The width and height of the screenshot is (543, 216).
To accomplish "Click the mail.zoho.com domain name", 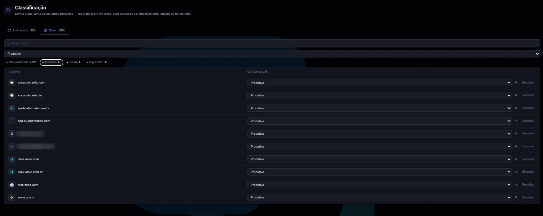I will pyautogui.click(x=28, y=185).
